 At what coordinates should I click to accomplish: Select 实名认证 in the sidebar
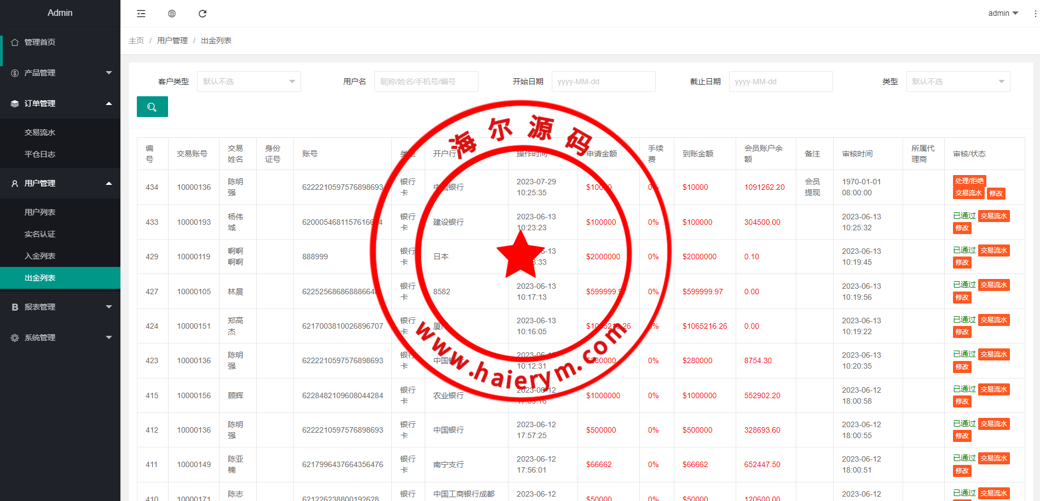[x=40, y=234]
